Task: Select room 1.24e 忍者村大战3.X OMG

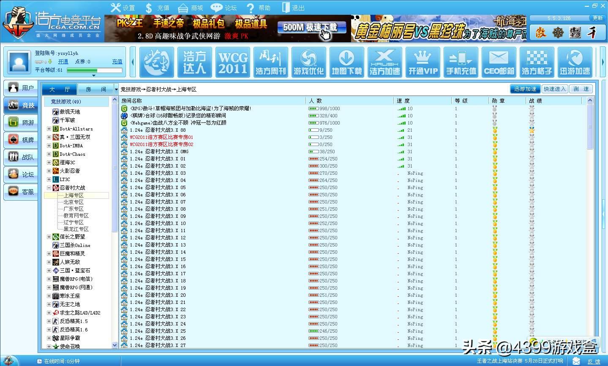Action: pyautogui.click(x=159, y=152)
